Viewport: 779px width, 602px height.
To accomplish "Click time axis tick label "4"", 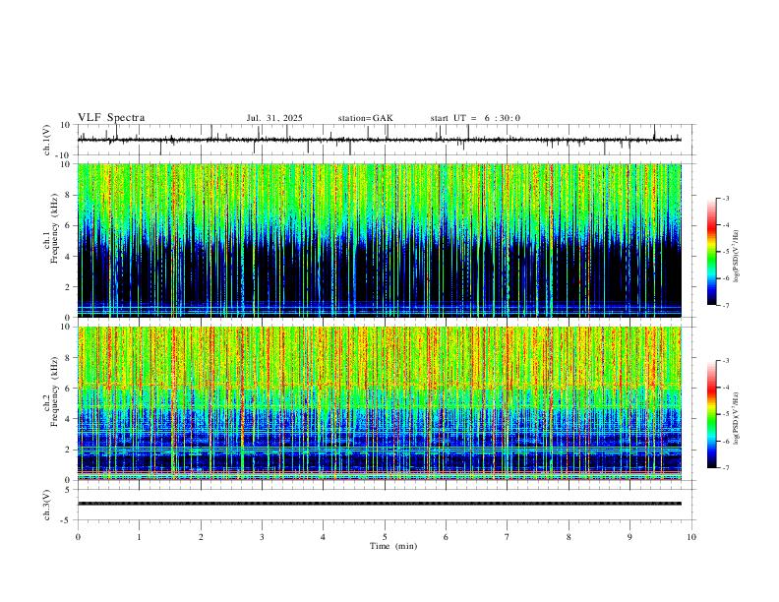I will pyautogui.click(x=324, y=537).
